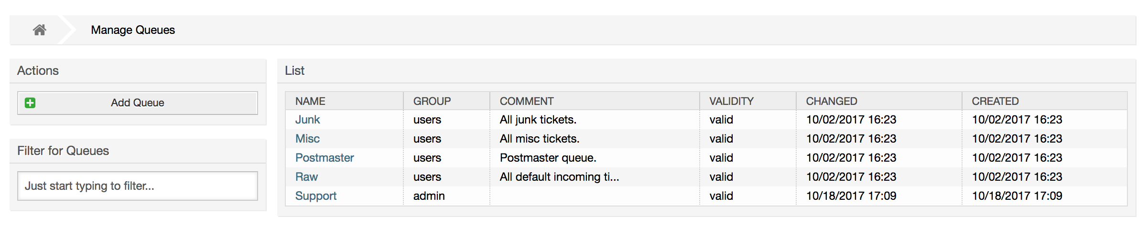This screenshot has height=237, width=1147.
Task: Click the Filter for Queues heading
Action: pos(63,151)
